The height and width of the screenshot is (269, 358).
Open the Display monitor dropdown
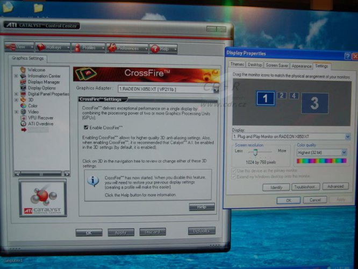291,137
